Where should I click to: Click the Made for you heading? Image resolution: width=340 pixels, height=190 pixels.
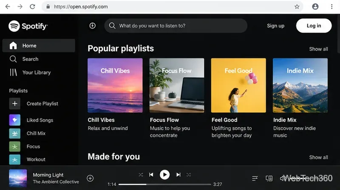click(114, 156)
